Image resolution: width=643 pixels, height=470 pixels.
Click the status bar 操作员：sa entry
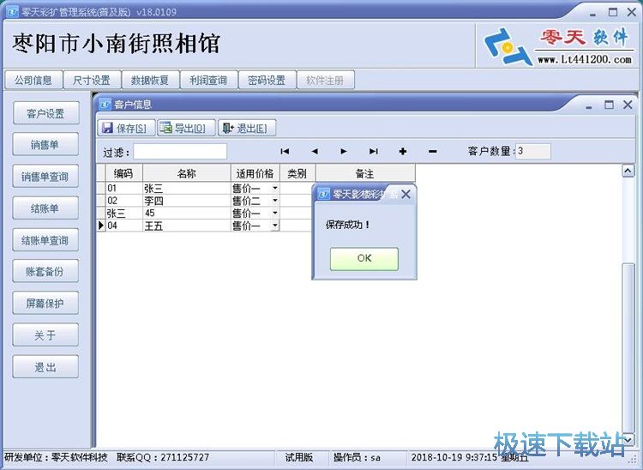[357, 457]
